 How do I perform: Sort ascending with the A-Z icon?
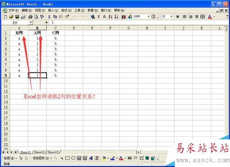(x=110, y=17)
